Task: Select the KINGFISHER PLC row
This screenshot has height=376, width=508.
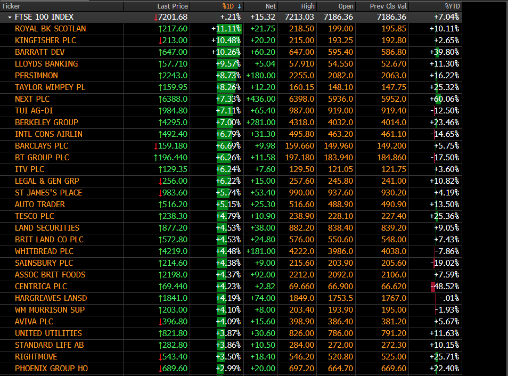Action: (x=231, y=40)
